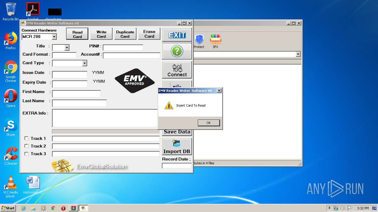
Task: Click the Opera icon in the taskbar
Action: point(63,208)
